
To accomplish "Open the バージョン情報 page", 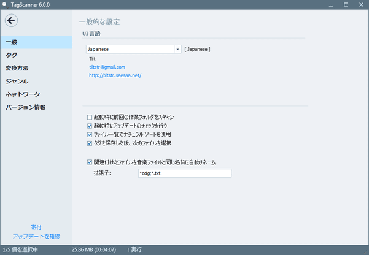I will pos(36,107).
